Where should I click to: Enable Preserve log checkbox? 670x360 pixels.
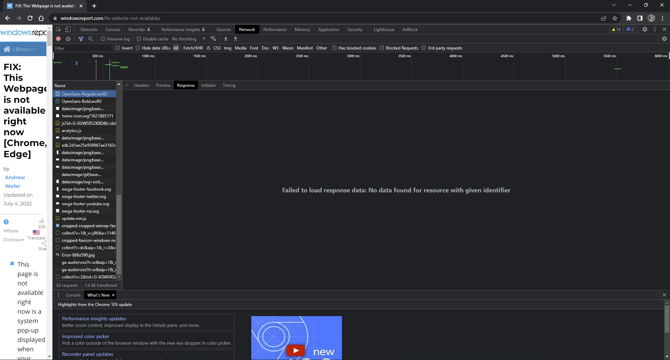(x=103, y=39)
